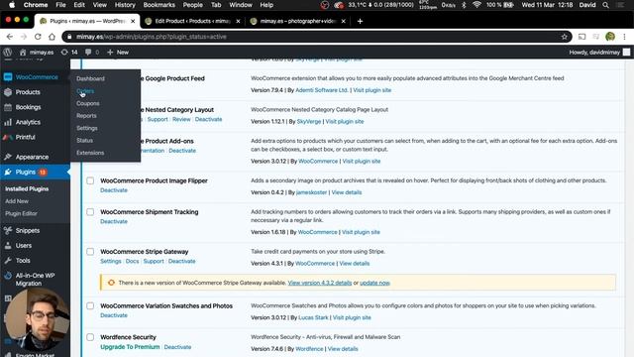Tick WooCommerce Shipment Tracking checkbox
This screenshot has width=634, height=357.
click(90, 212)
